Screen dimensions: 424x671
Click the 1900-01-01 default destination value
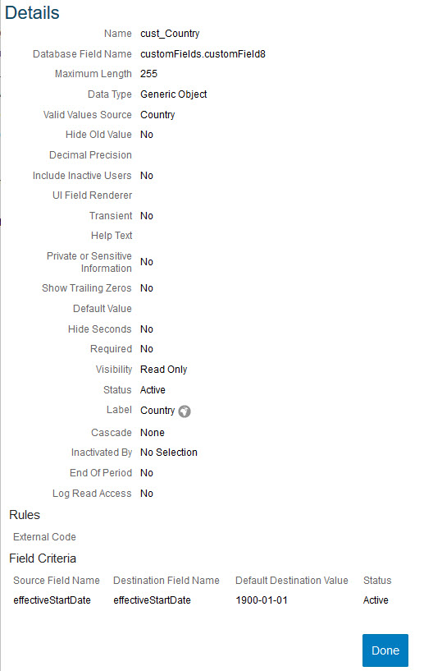[262, 600]
